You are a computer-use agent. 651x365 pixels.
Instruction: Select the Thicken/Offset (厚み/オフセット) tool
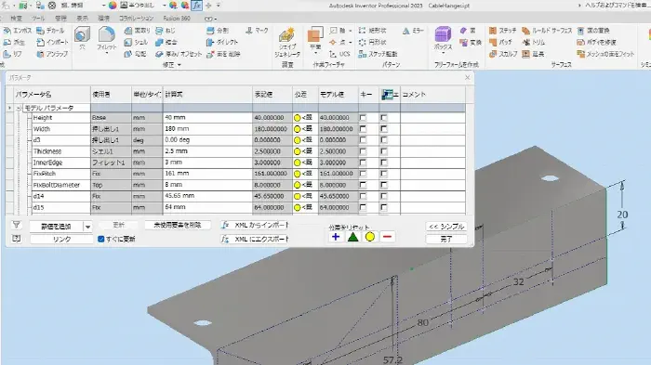[179, 54]
